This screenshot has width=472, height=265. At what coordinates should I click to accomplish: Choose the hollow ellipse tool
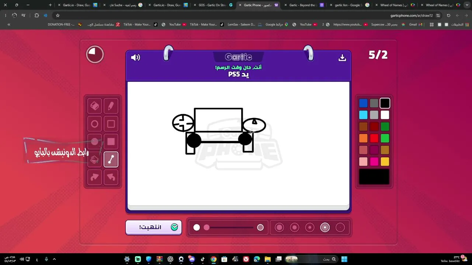coord(95,124)
